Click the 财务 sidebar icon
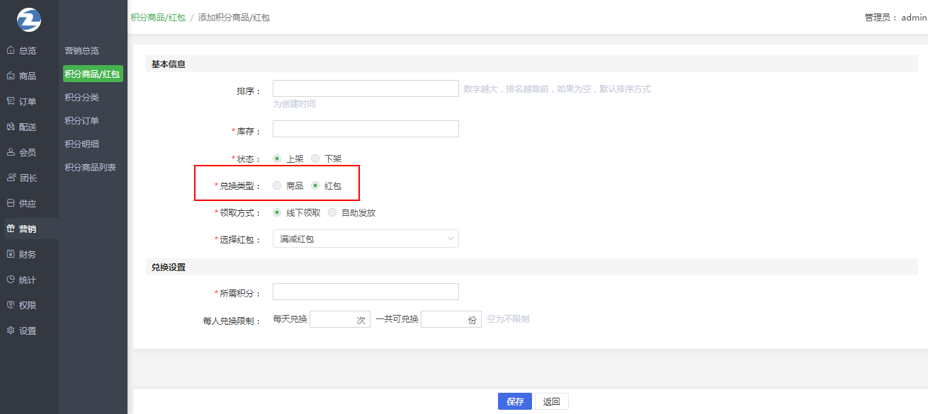This screenshot has height=414, width=928. pyautogui.click(x=10, y=254)
